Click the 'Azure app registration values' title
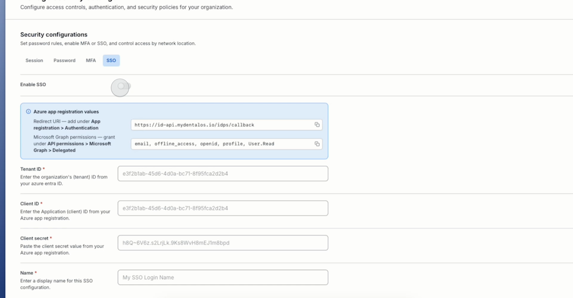 click(x=66, y=112)
